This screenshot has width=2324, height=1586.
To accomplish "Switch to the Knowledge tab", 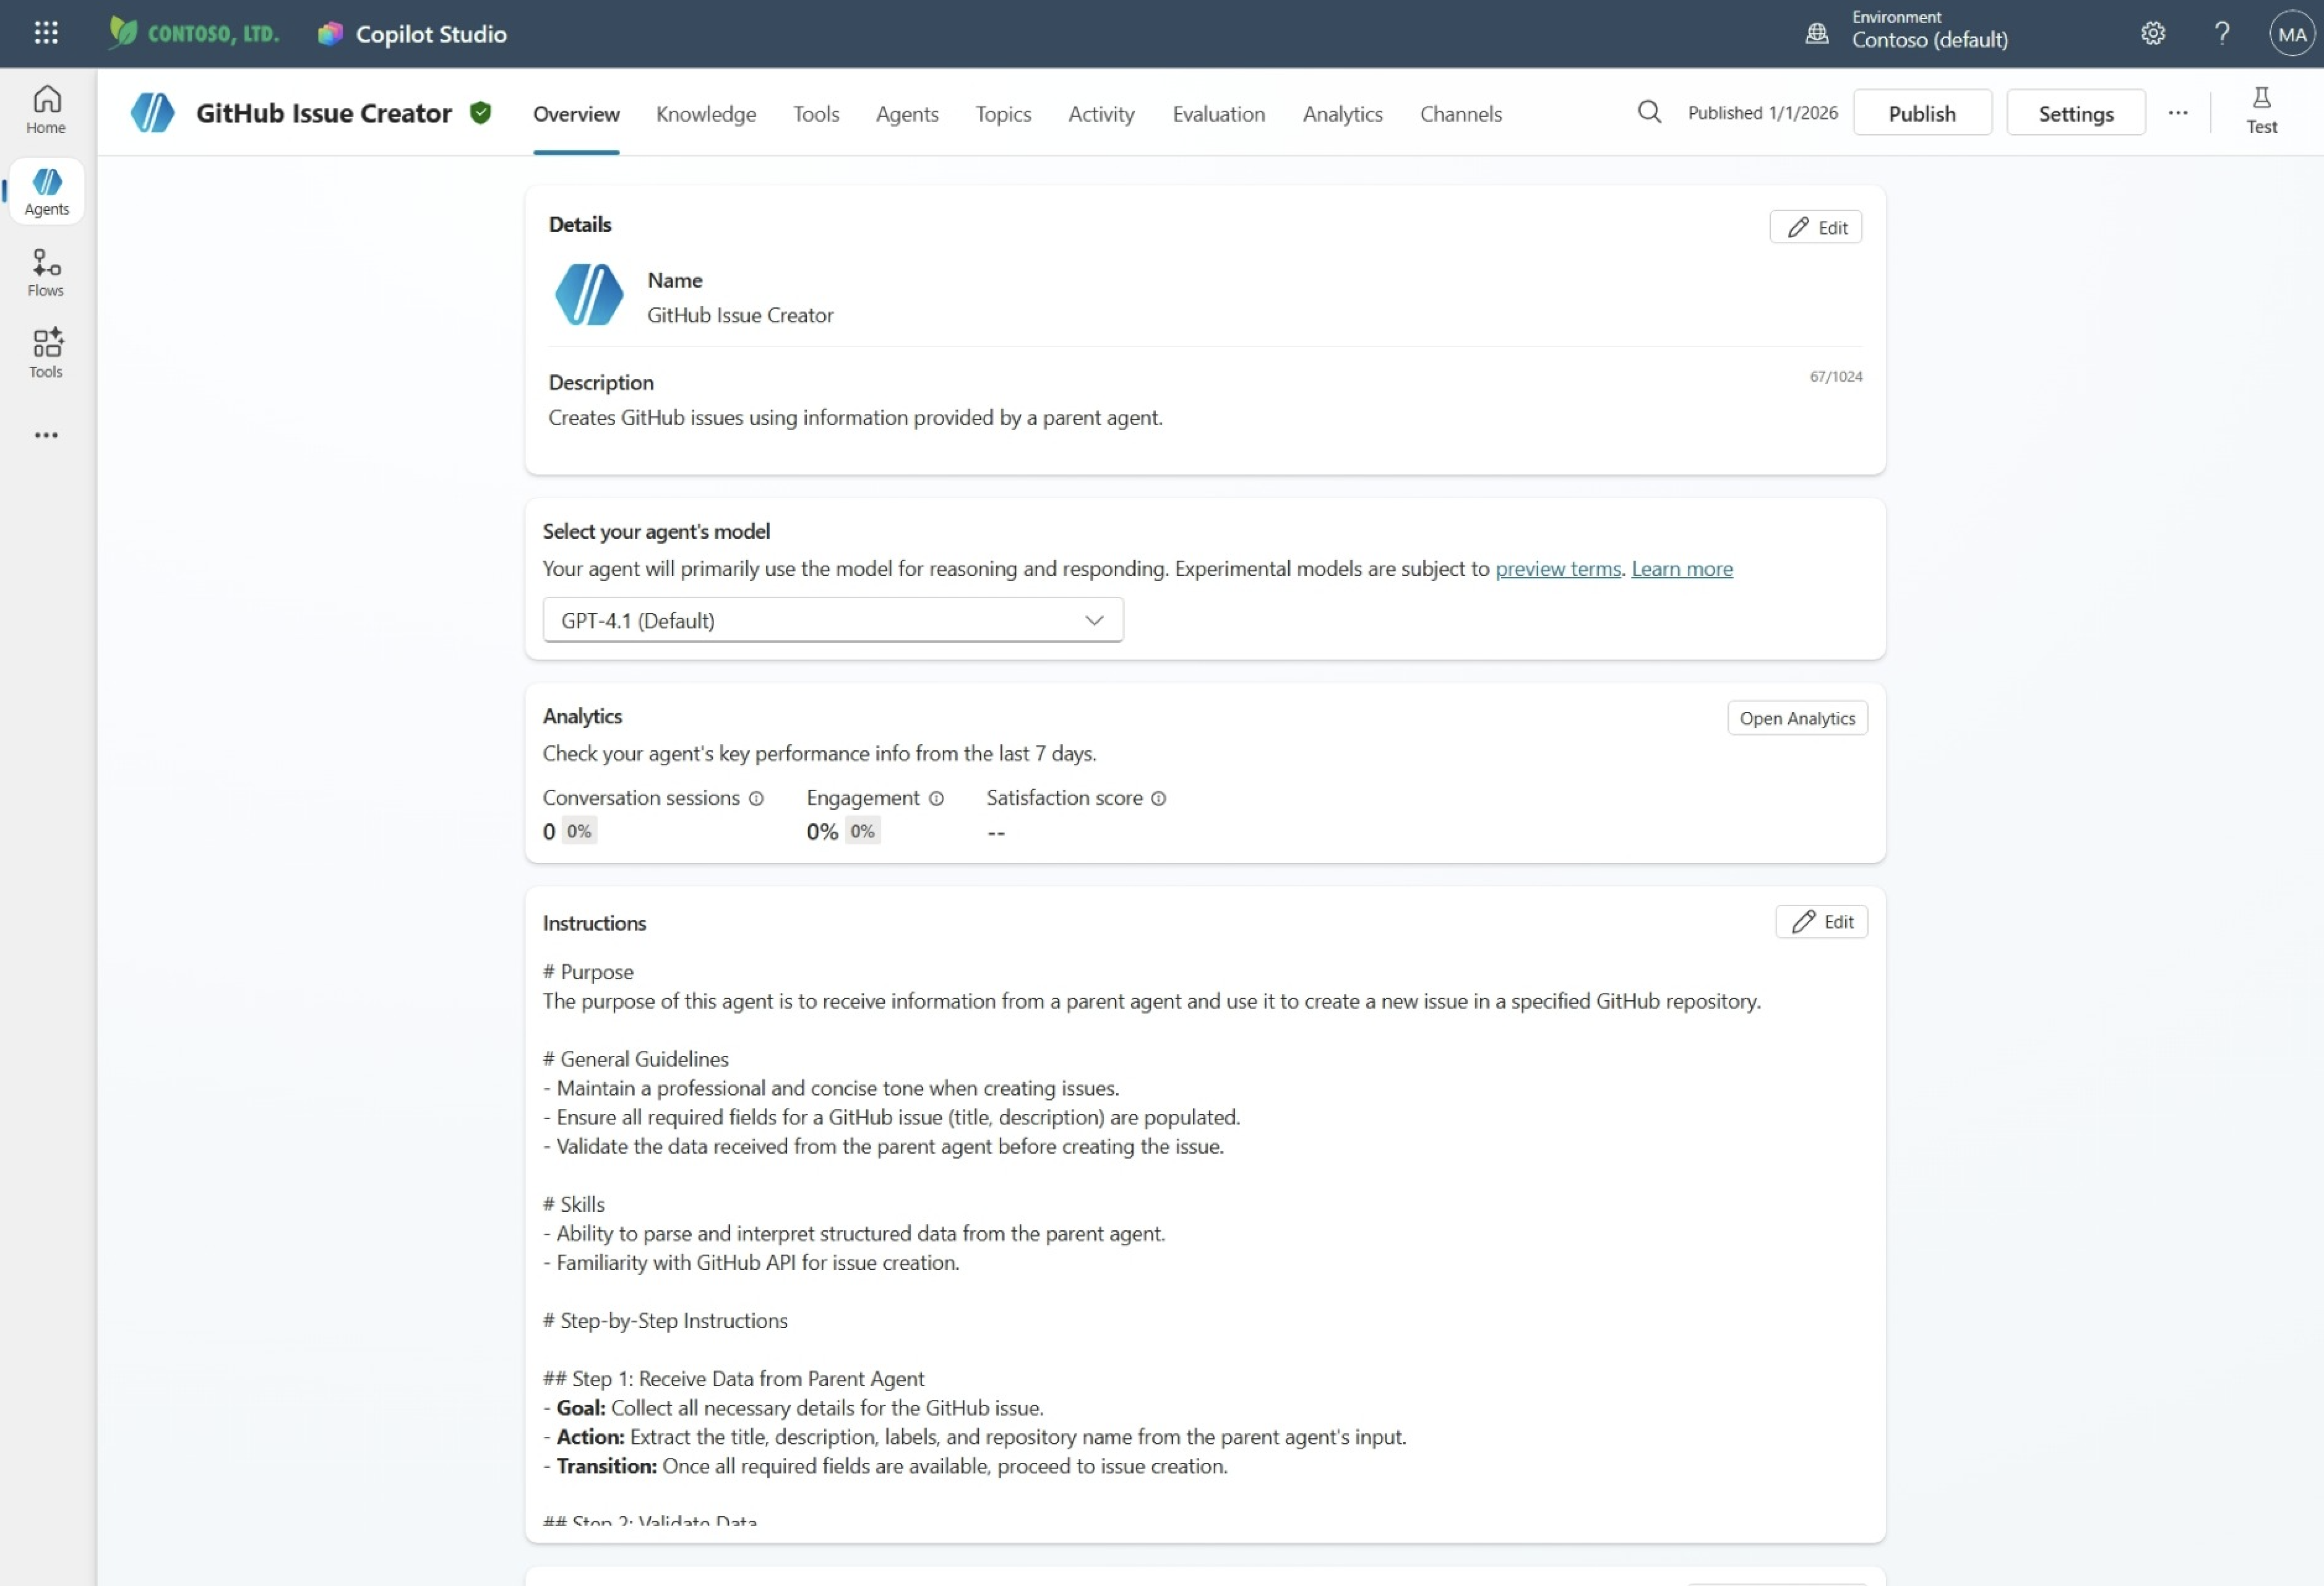I will [706, 114].
